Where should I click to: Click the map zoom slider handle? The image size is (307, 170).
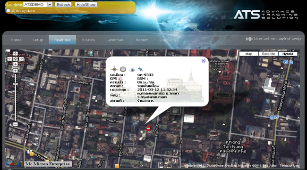click(16, 84)
